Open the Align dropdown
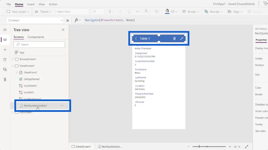This screenshot has width=268, height=150. pos(235,12)
